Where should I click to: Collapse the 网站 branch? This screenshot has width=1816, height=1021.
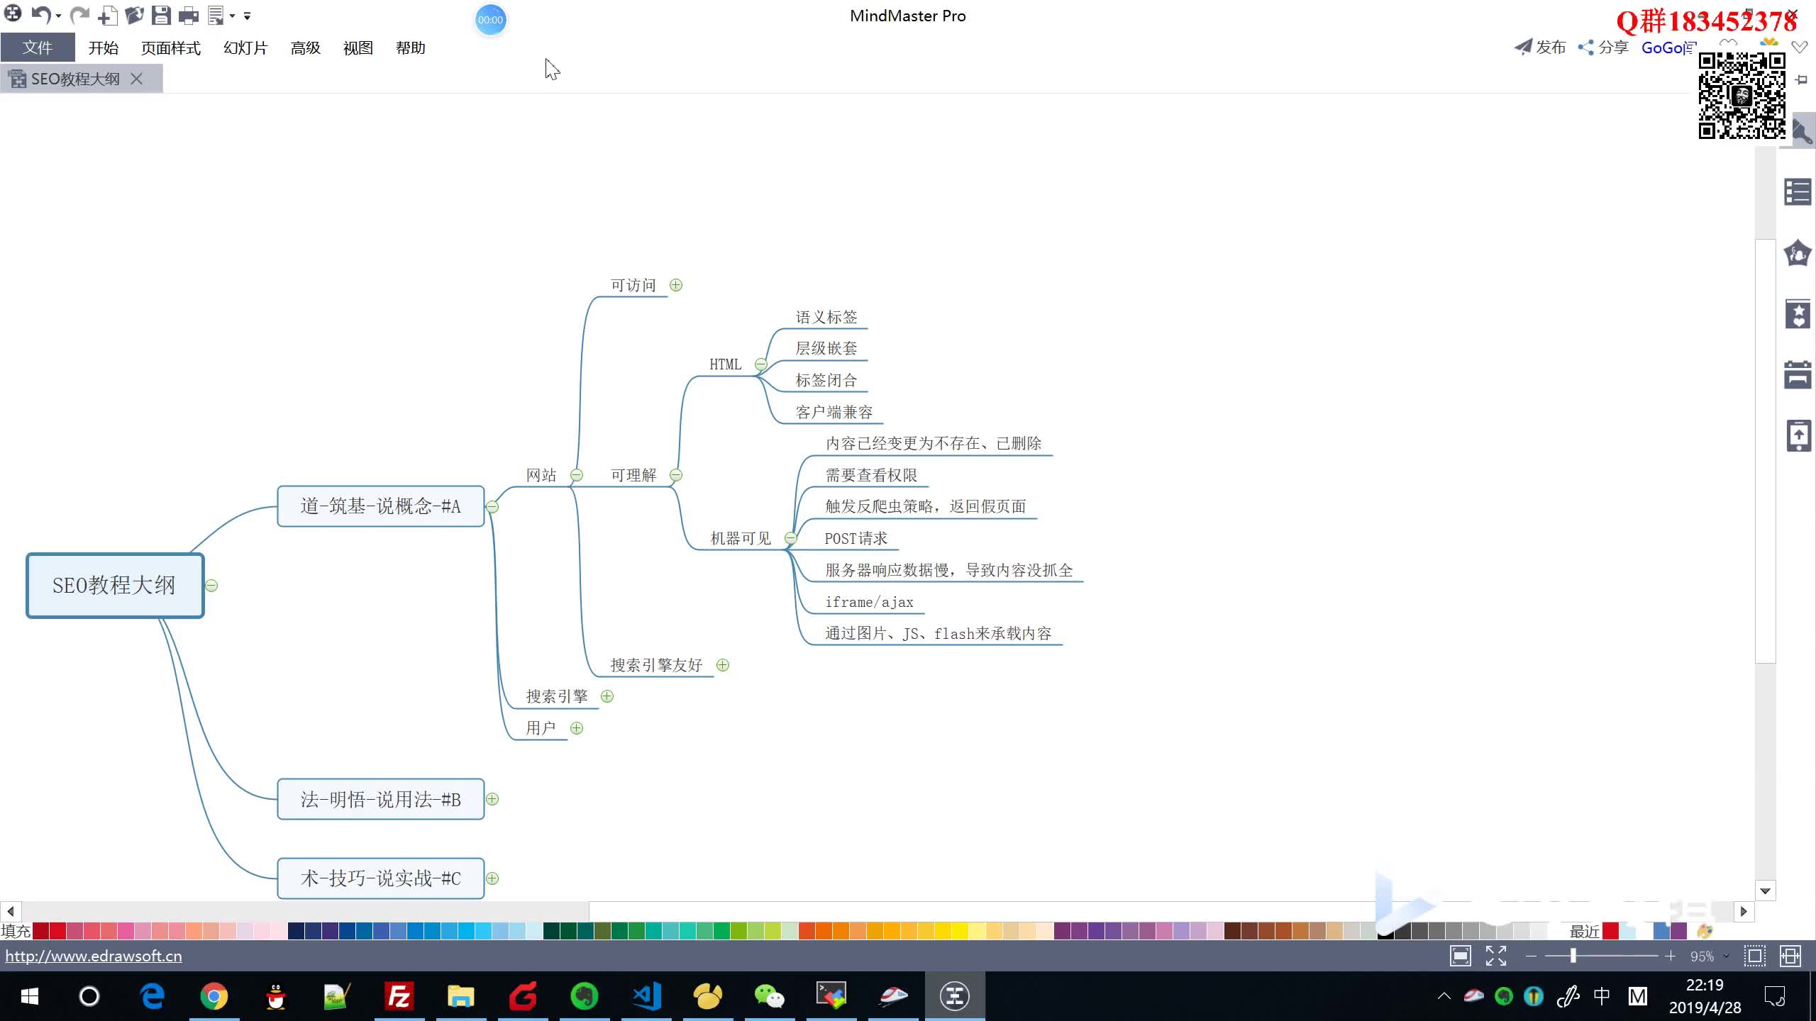click(577, 476)
